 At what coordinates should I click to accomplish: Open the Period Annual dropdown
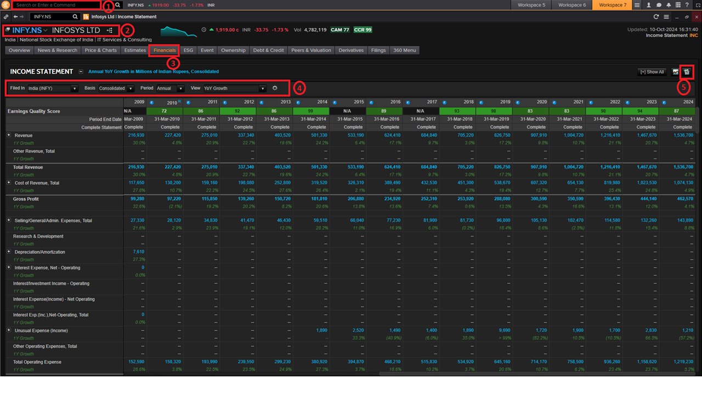pos(170,88)
